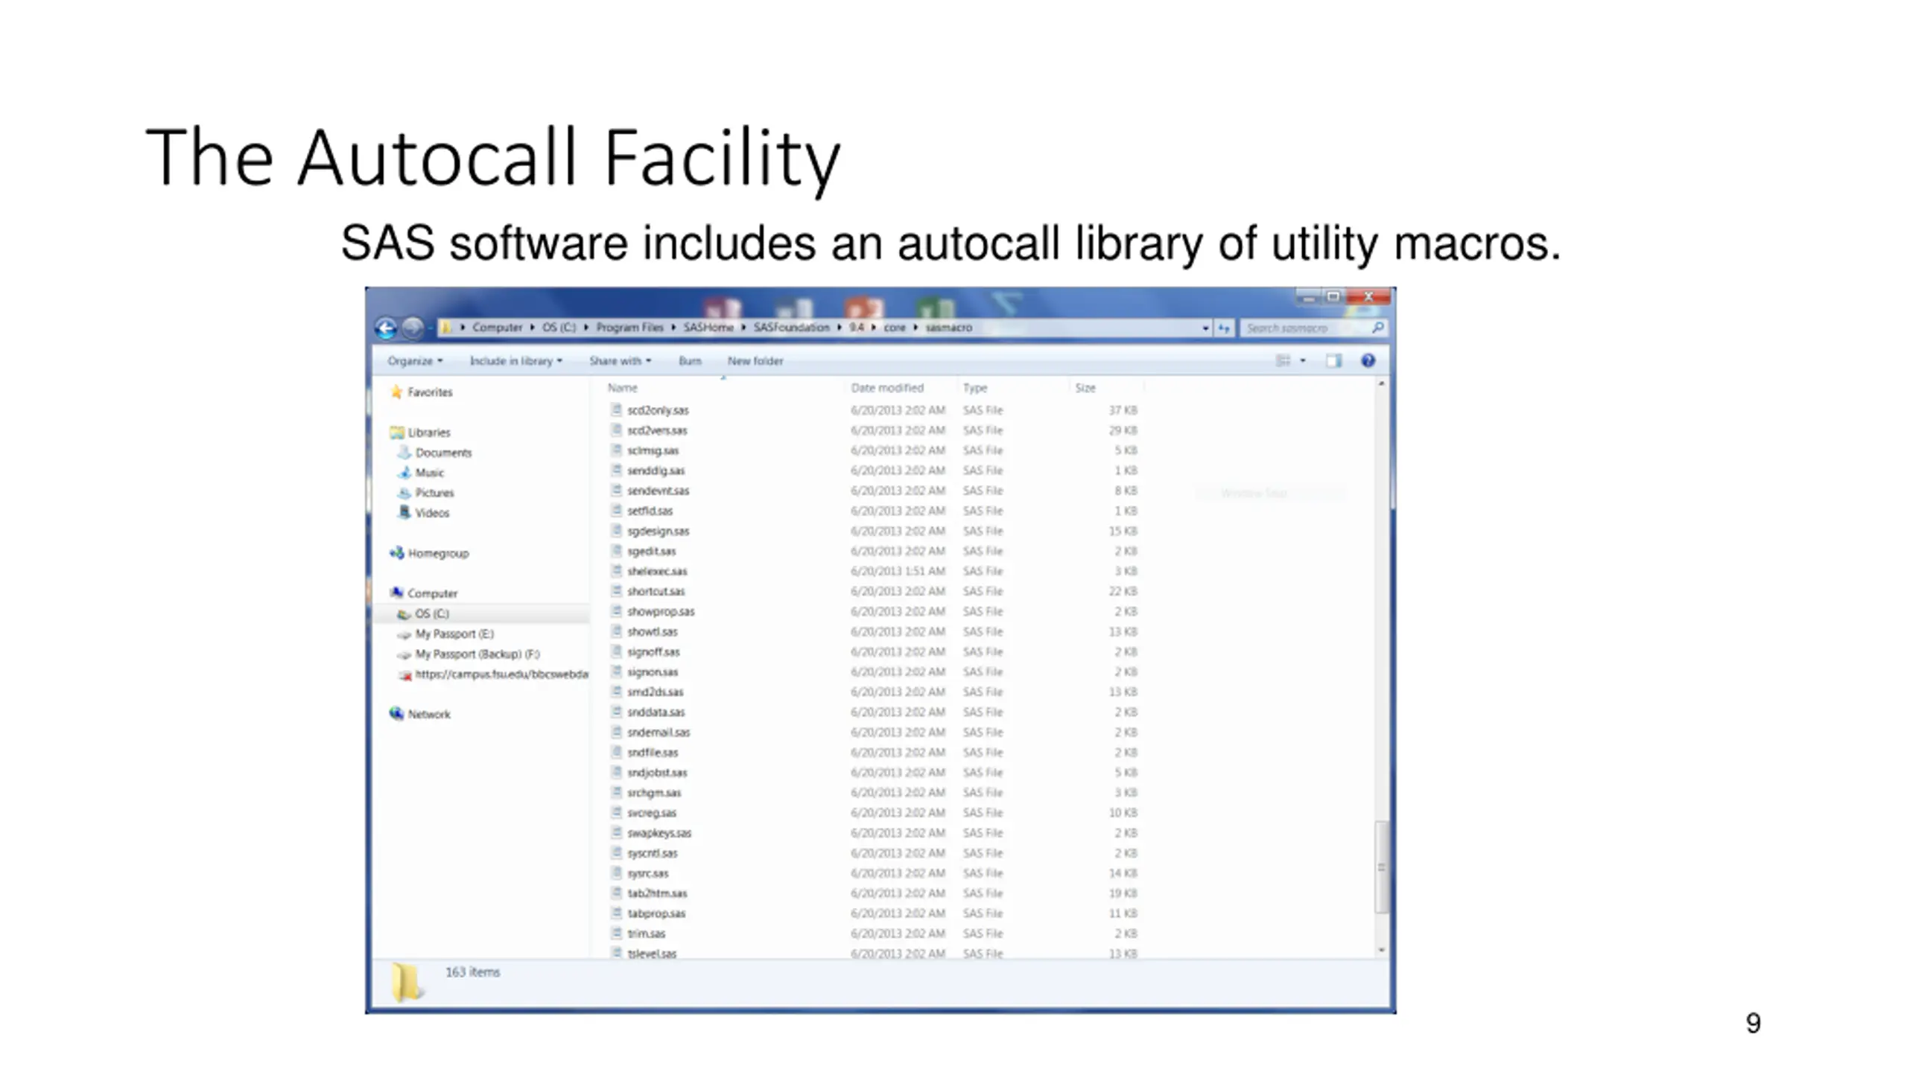
Task: Select Libraries in navigation pane
Action: [x=429, y=433]
